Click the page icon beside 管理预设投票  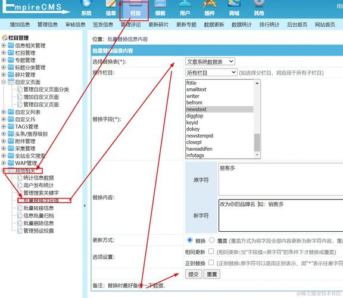pyautogui.click(x=20, y=231)
